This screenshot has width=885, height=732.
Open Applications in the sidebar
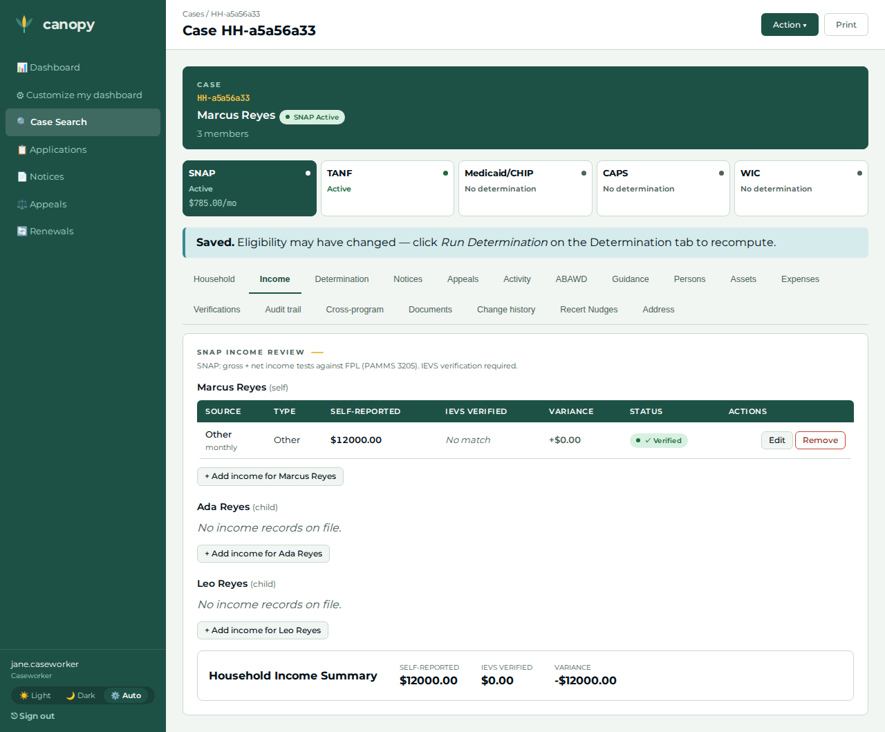[83, 150]
